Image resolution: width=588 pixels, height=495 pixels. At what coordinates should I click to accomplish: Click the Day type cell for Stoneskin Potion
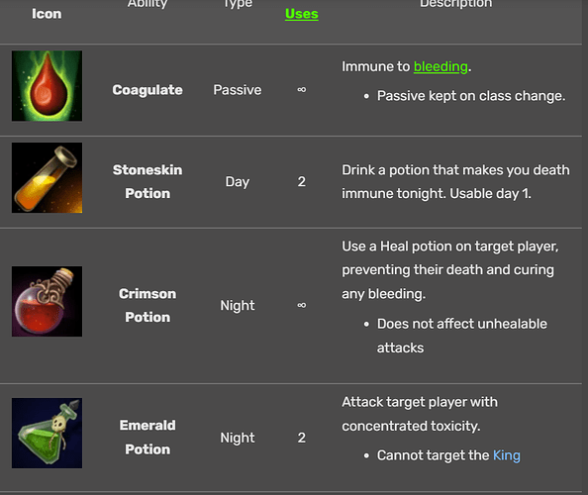[238, 182]
